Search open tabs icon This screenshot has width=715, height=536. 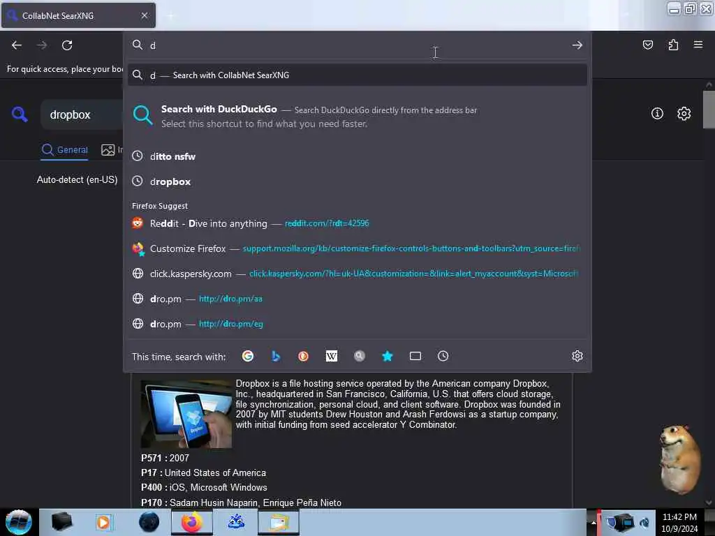coord(415,356)
